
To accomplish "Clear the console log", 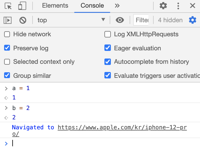I will click(23, 20).
